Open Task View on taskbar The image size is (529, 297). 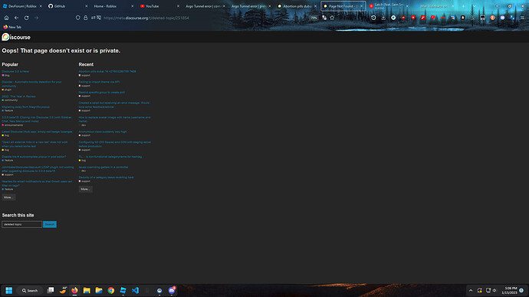click(x=51, y=290)
